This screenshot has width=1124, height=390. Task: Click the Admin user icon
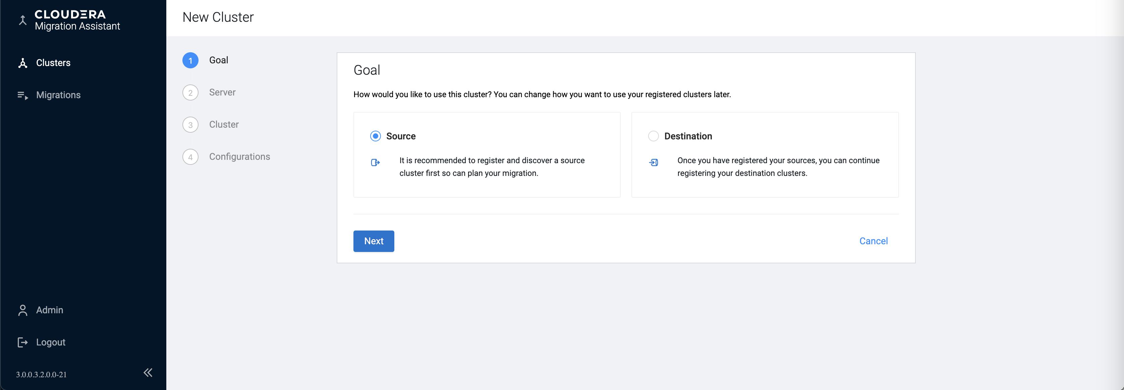pos(23,310)
